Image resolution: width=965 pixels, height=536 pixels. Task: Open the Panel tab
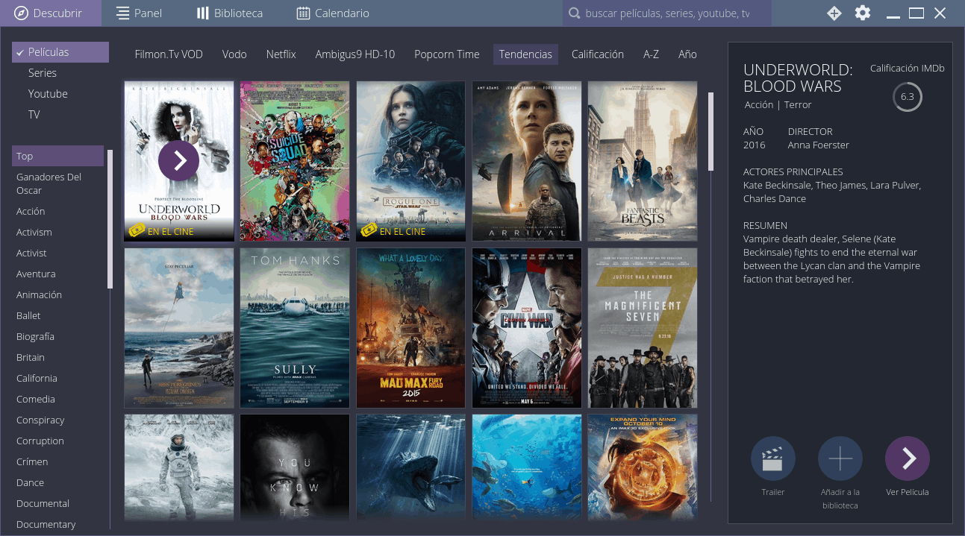tap(140, 13)
